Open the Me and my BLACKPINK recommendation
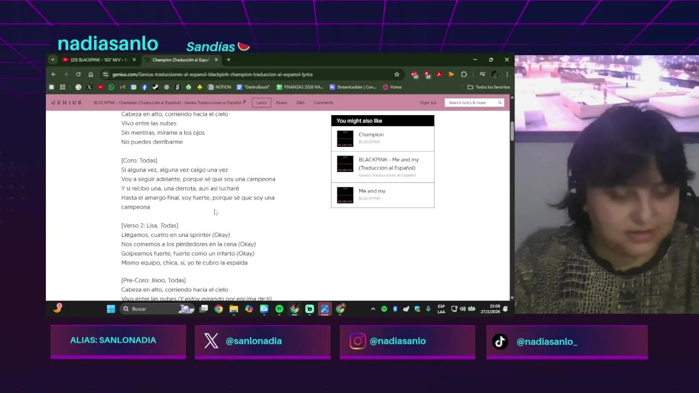The width and height of the screenshot is (699, 393). point(383,195)
